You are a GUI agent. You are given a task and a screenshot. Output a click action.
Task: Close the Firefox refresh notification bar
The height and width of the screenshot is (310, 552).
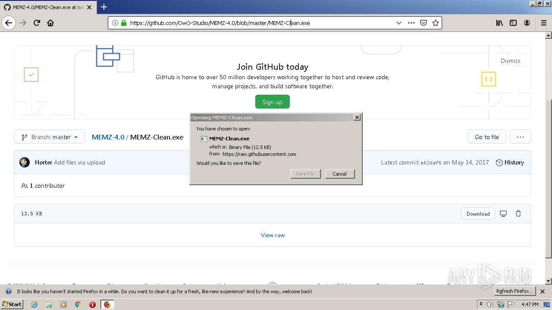(543, 291)
